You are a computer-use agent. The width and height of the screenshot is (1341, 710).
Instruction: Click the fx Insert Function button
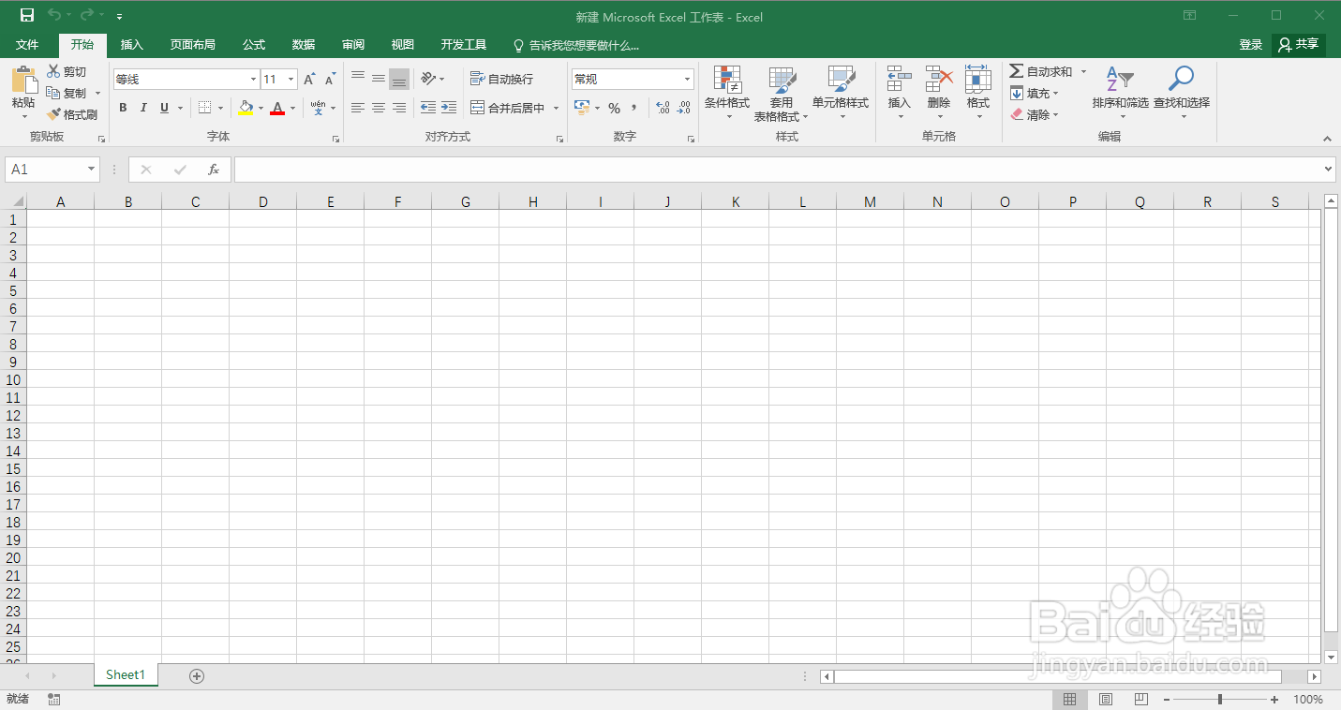(x=214, y=170)
